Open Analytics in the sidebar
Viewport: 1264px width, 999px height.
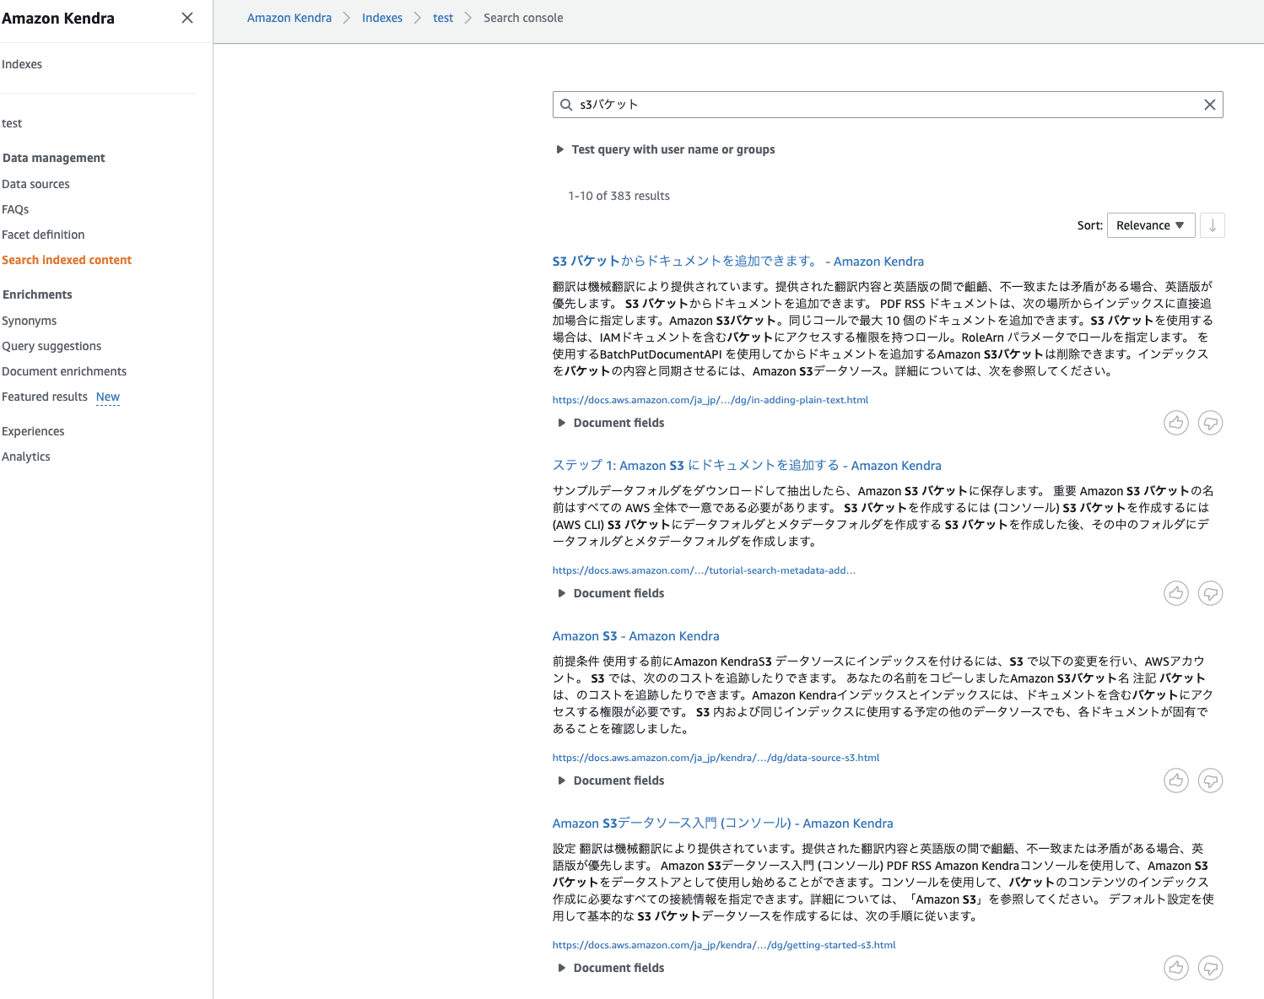tap(26, 456)
